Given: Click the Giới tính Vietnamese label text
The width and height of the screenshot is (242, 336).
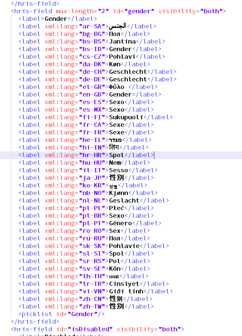Looking at the screenshot, I should pyautogui.click(x=126, y=292).
